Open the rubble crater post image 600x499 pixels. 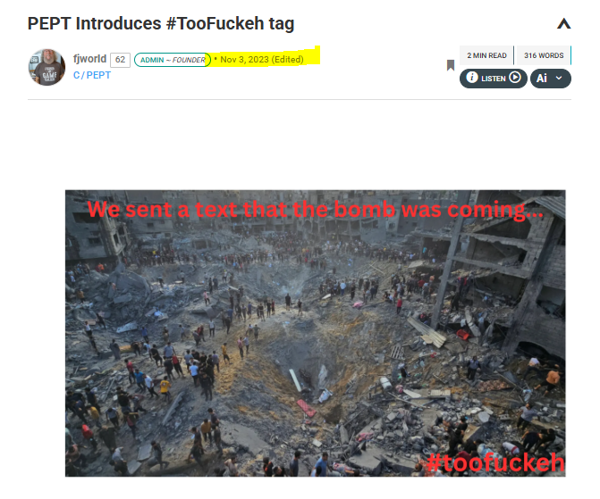coord(316,333)
